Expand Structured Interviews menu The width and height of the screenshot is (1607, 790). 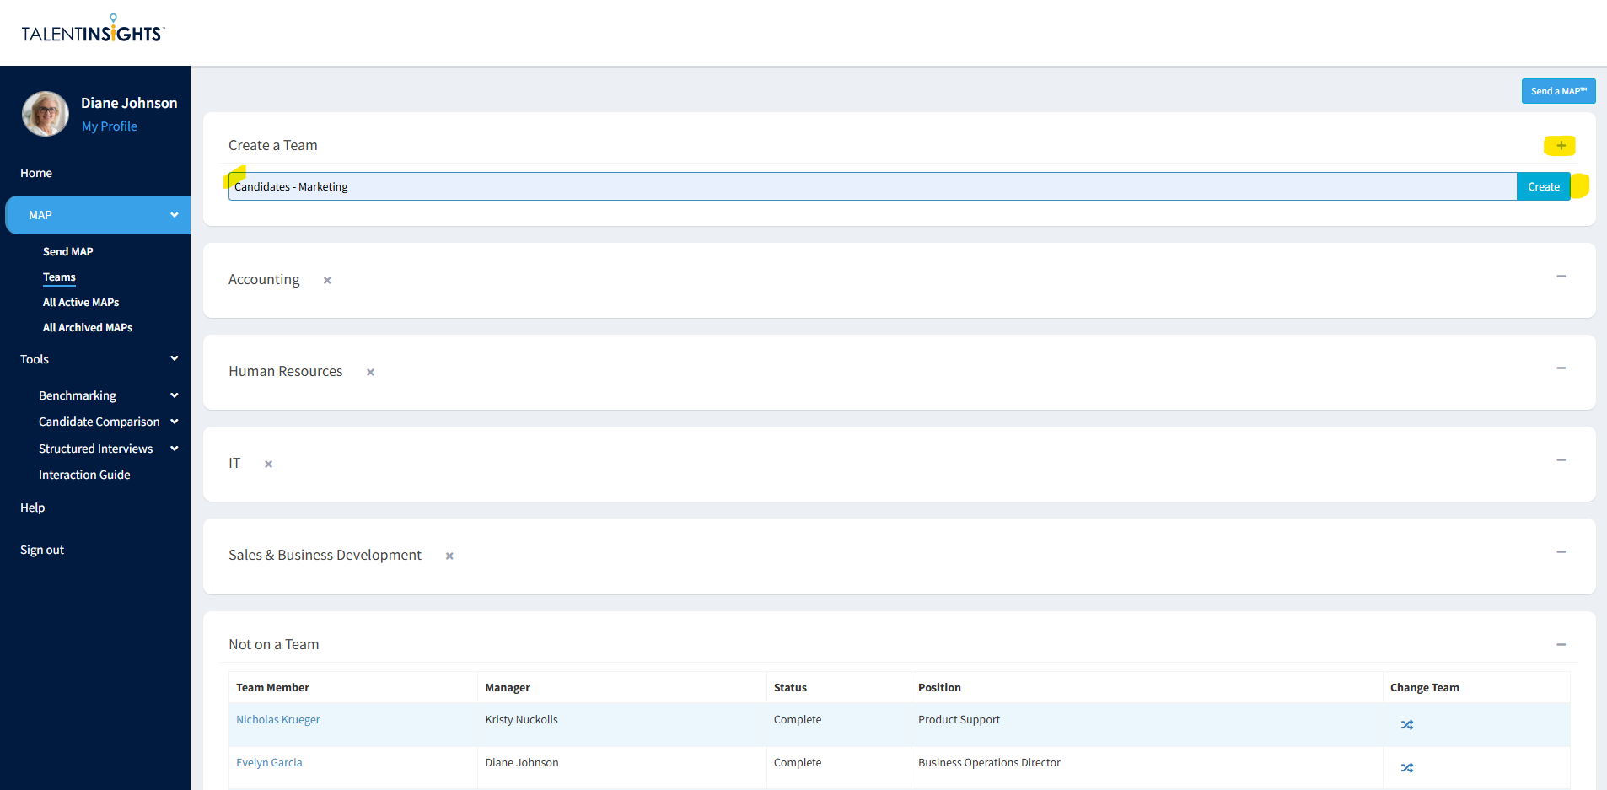(x=175, y=449)
